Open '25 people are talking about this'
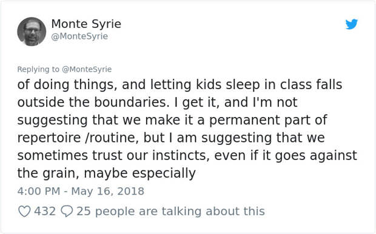The width and height of the screenshot is (376, 234). pos(171,211)
